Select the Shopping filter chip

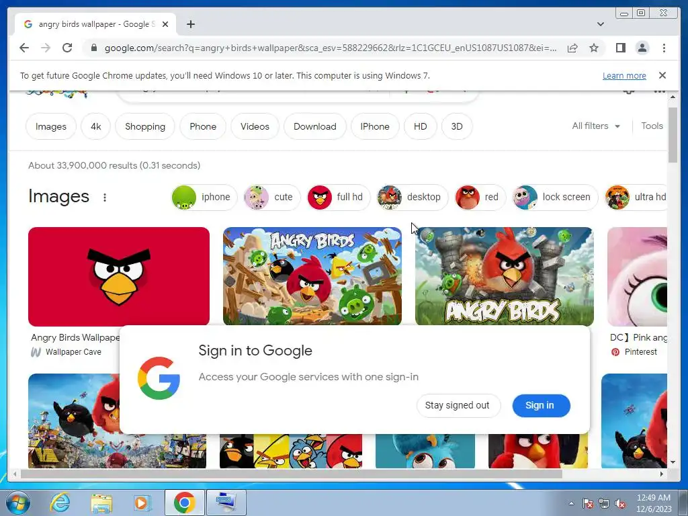pos(145,126)
